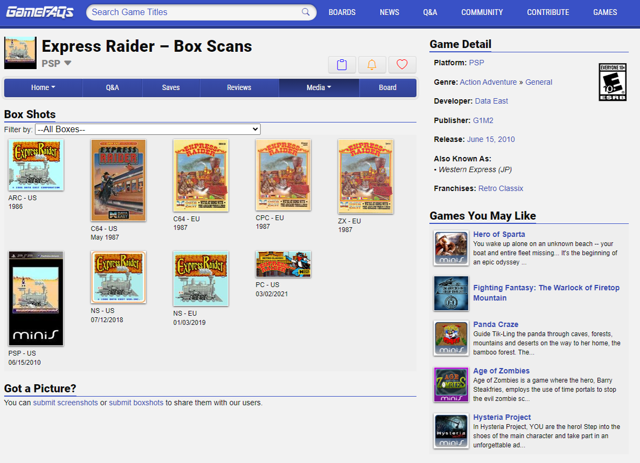Open the Board tab

pos(388,87)
